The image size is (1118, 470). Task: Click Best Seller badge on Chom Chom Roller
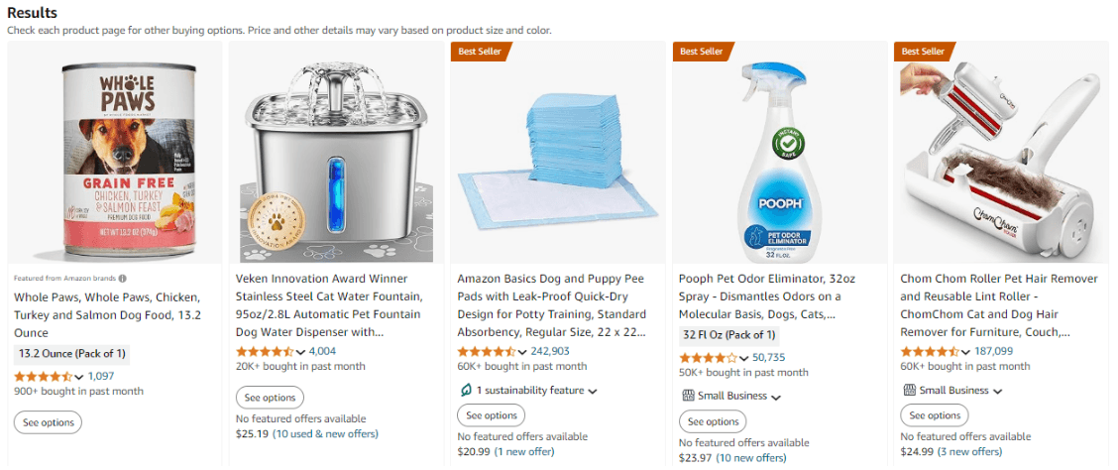pos(924,52)
